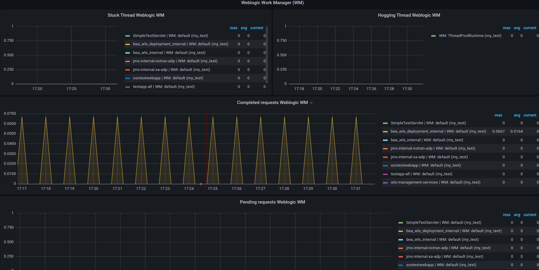Click purple swatch of wls-management-services in Completed requests
The image size is (539, 270).
click(x=385, y=183)
